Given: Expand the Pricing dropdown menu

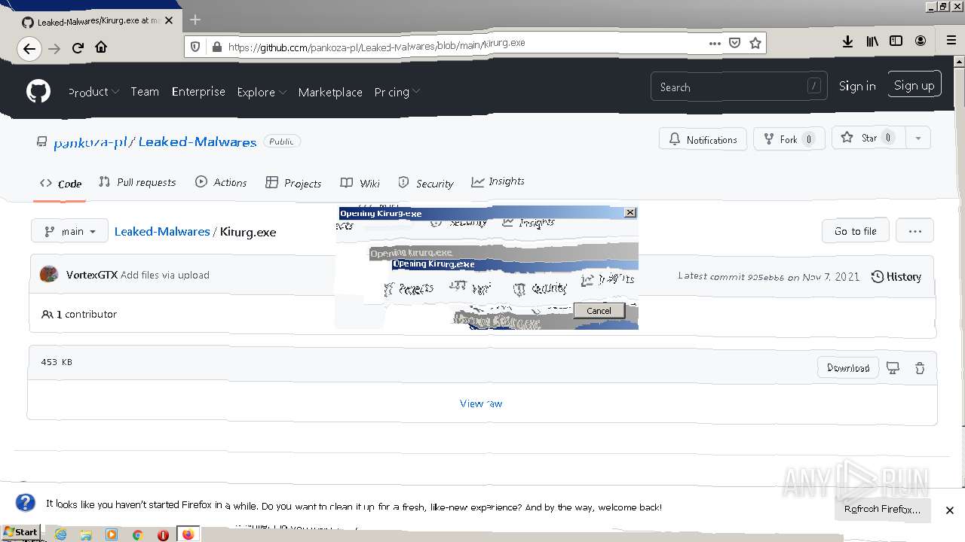Looking at the screenshot, I should tap(397, 92).
